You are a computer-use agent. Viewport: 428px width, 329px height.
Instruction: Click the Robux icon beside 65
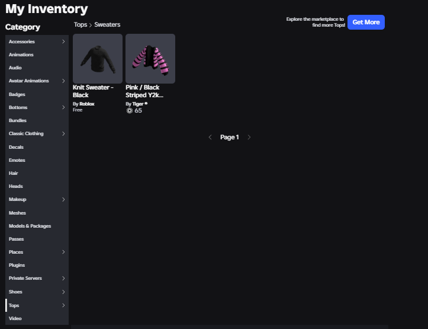coord(130,111)
